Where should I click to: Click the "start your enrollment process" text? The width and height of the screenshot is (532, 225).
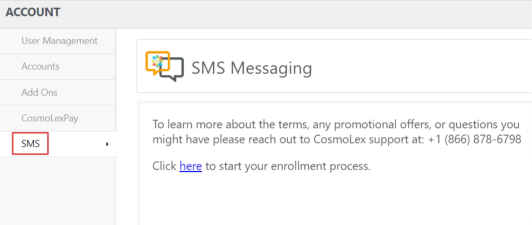pos(293,166)
